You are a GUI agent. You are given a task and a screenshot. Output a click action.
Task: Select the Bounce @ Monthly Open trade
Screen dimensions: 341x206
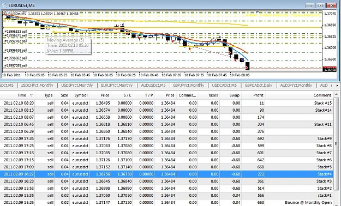click(166, 203)
